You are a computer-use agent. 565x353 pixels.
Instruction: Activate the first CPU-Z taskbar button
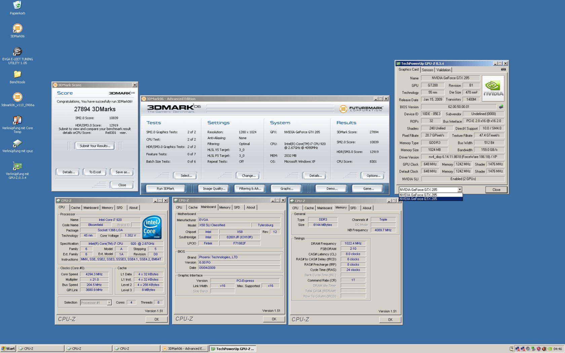click(x=41, y=349)
